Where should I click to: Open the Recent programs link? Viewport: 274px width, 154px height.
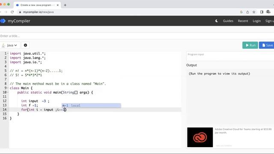click(243, 21)
